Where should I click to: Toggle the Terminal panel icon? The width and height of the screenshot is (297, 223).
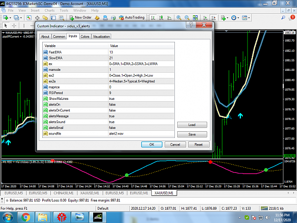click(53, 18)
